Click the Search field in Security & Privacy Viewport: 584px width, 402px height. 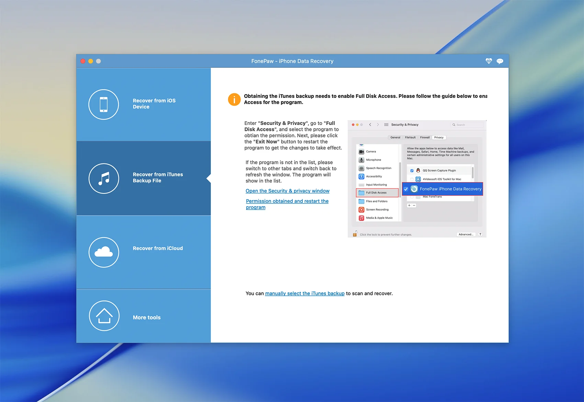(467, 125)
